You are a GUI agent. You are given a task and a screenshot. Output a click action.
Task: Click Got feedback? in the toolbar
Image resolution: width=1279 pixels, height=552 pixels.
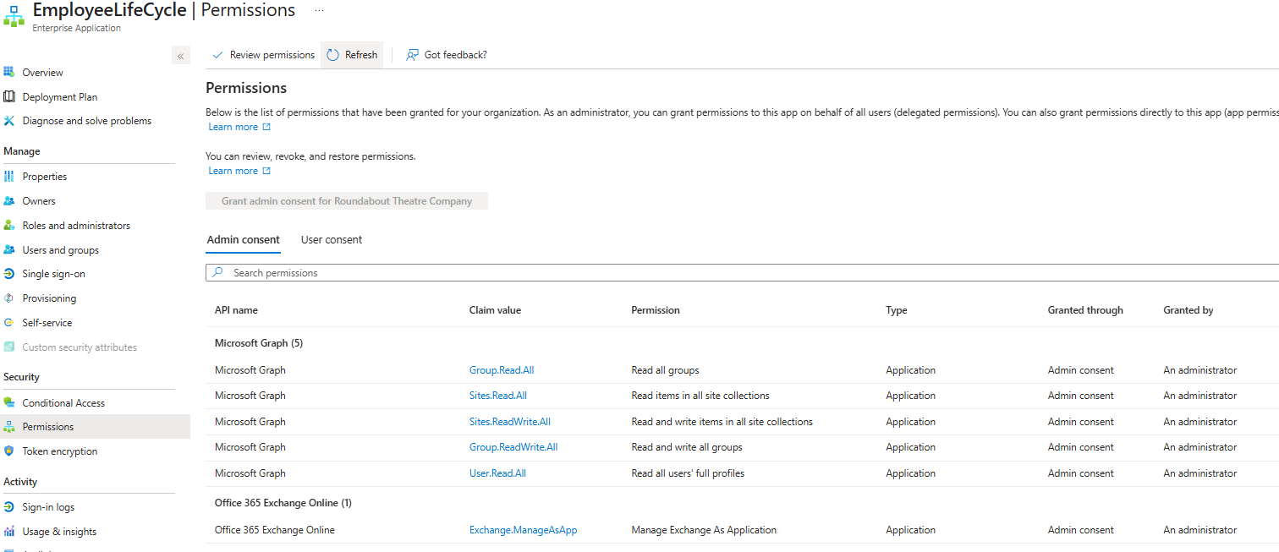pos(447,55)
